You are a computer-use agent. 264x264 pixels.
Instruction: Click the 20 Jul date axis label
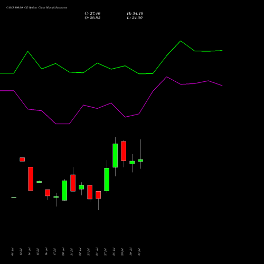click(63, 252)
